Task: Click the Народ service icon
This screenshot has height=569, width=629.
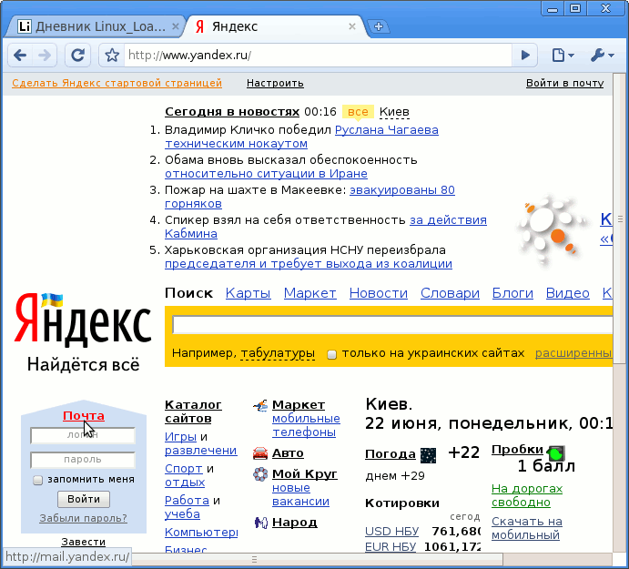Action: pos(261,523)
